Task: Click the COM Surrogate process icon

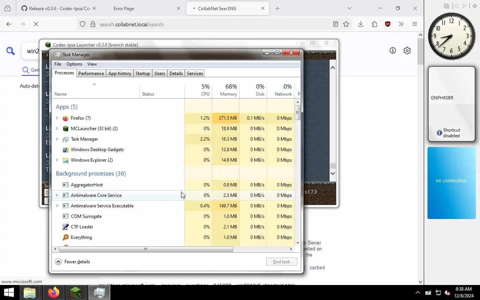Action: point(66,216)
